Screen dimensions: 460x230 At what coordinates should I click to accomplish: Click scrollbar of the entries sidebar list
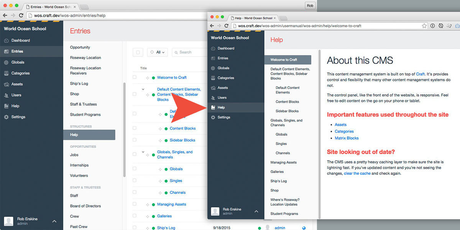[x=123, y=130]
